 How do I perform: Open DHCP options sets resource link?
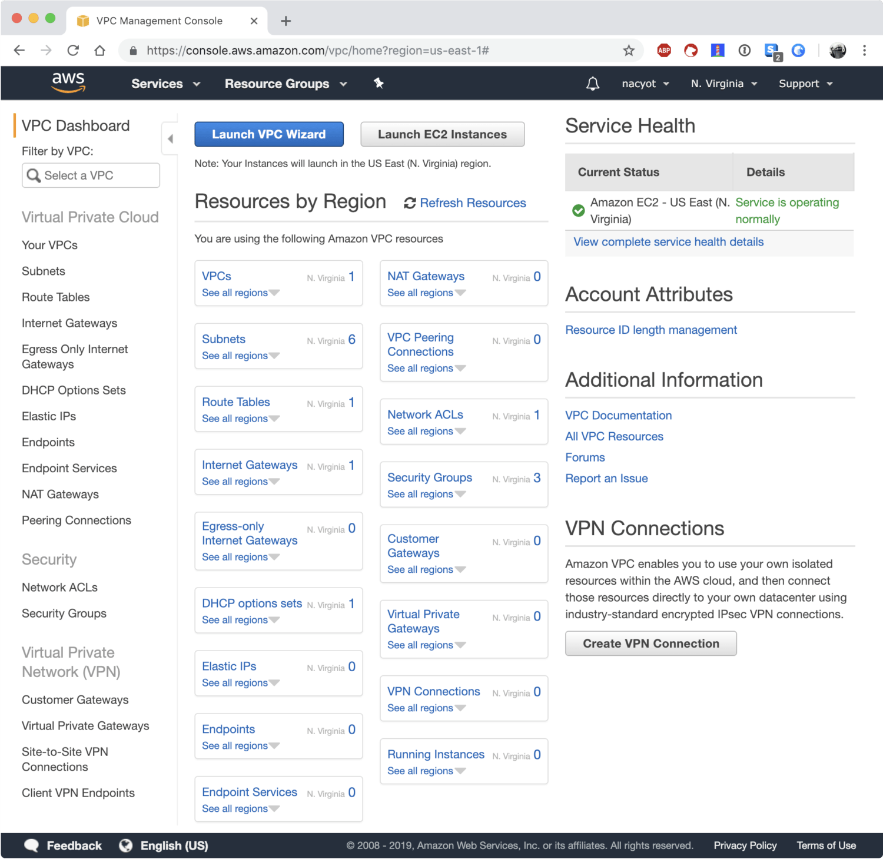click(252, 603)
